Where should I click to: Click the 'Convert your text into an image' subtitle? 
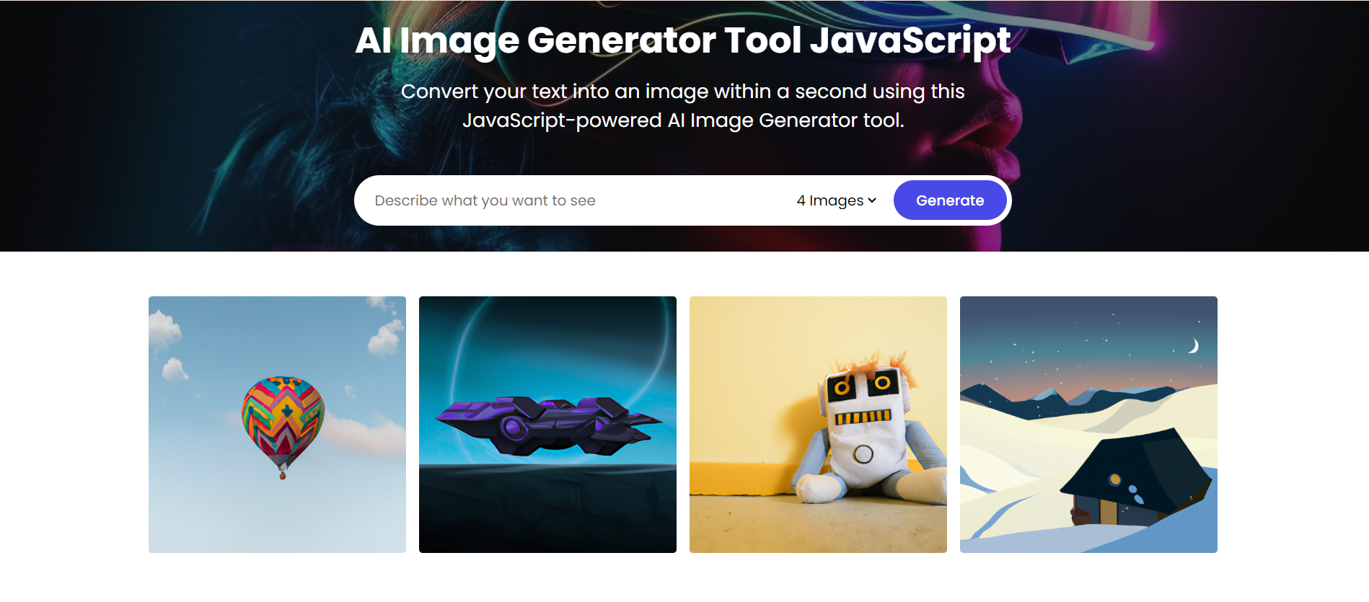(x=682, y=105)
